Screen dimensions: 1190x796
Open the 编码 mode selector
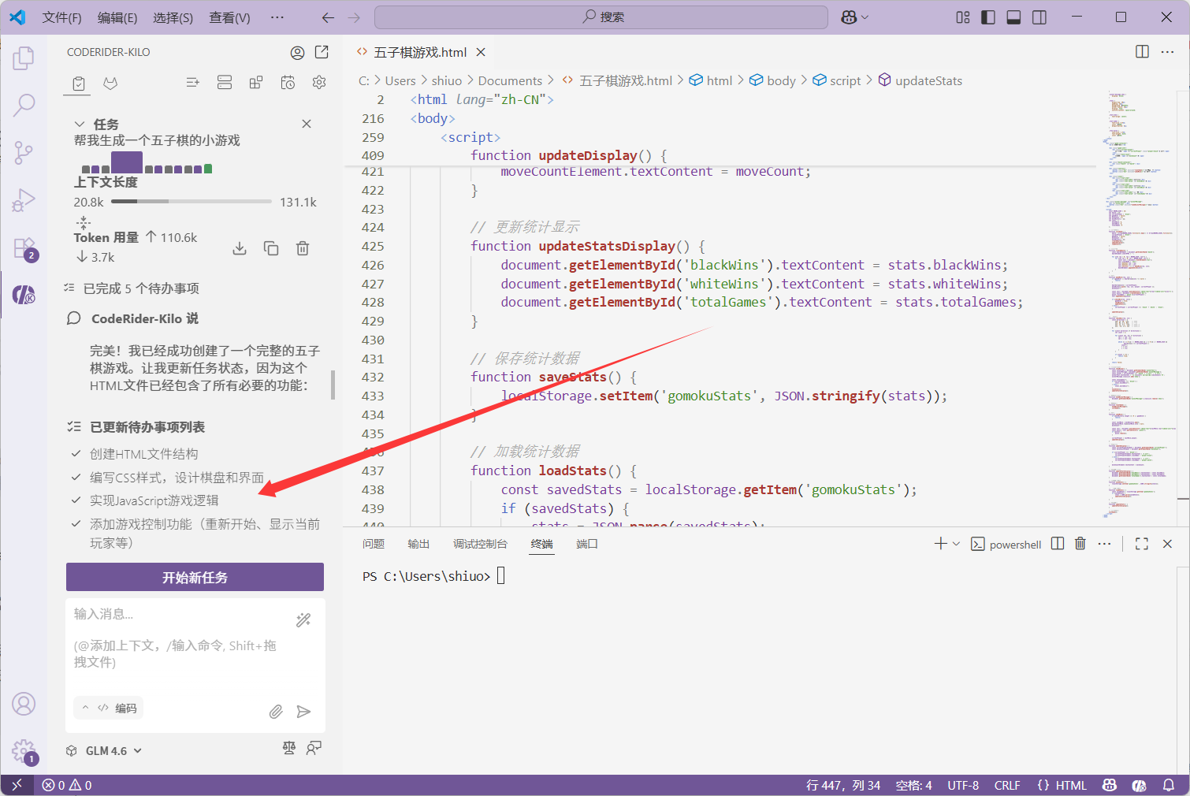coord(108,708)
